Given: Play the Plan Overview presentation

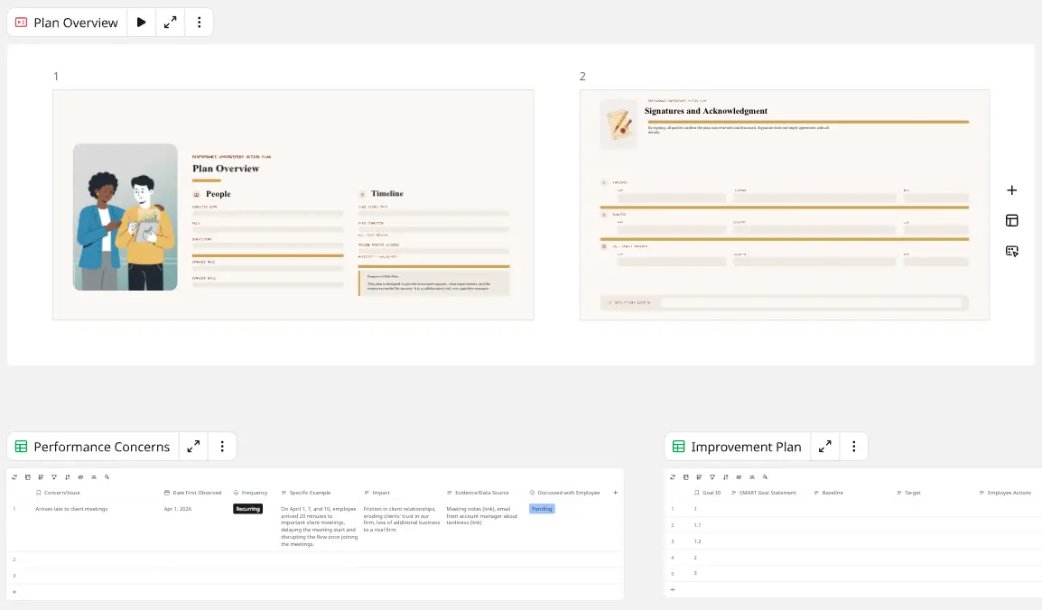Looking at the screenshot, I should [141, 23].
